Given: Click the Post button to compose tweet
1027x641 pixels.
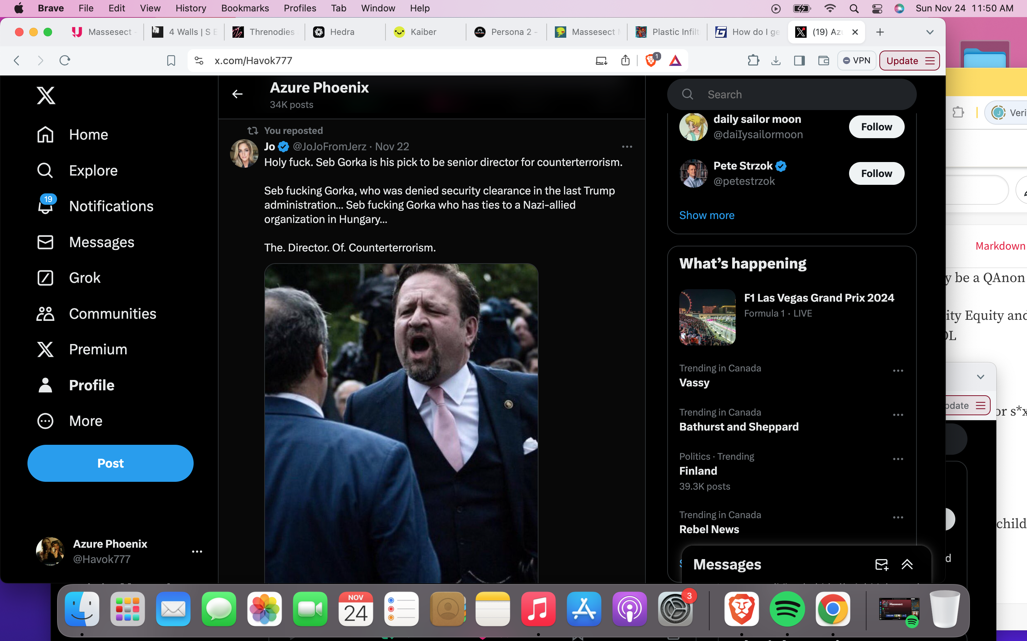Looking at the screenshot, I should click(x=110, y=463).
